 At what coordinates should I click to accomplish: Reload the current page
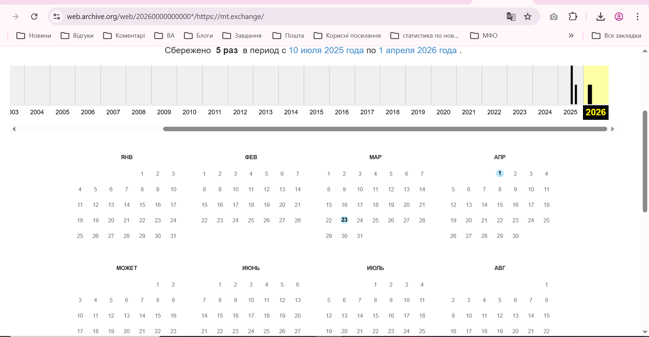(34, 17)
